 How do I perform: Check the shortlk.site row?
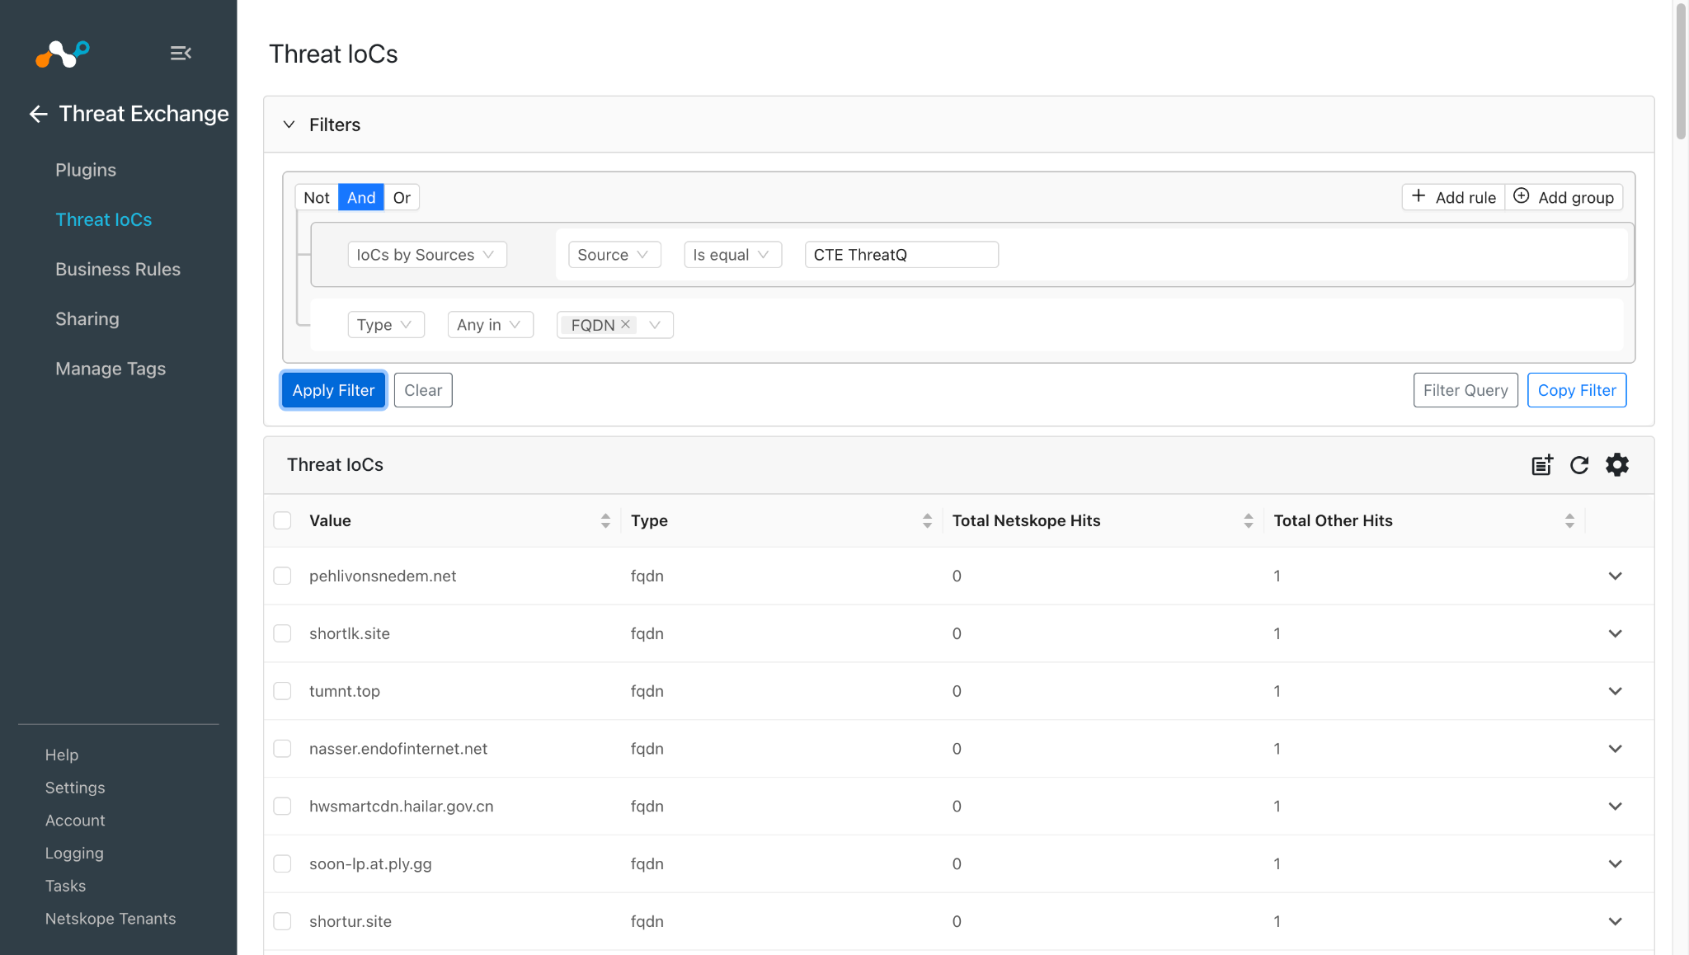pos(282,633)
